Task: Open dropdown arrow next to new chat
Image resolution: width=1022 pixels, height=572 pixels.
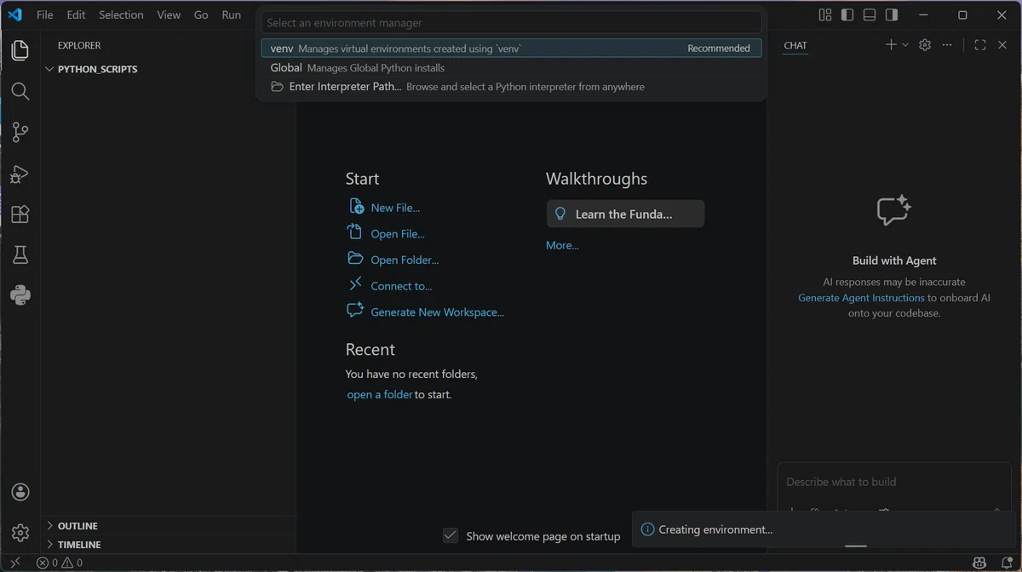Action: [x=905, y=45]
